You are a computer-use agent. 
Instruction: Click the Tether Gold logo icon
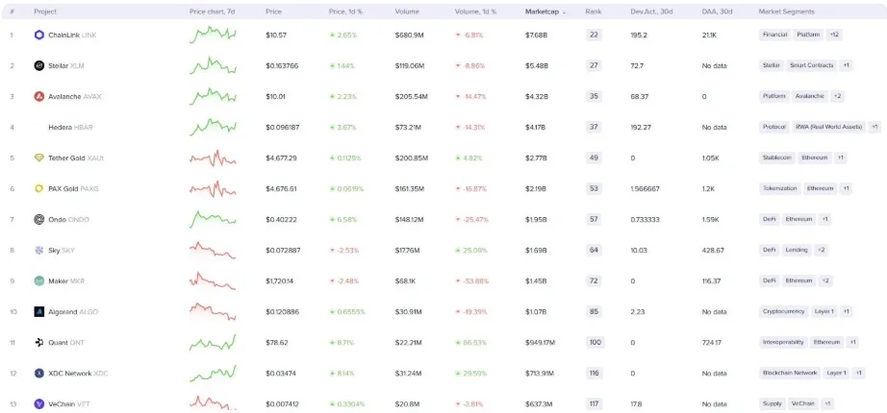click(x=39, y=158)
